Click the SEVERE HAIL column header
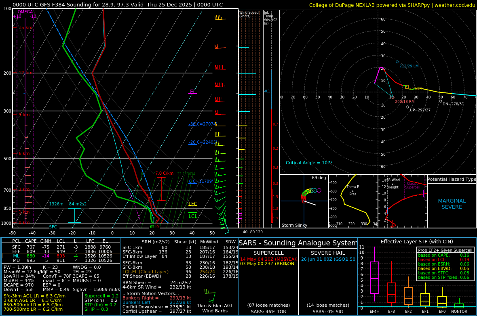This screenshot has width=477, height=316. click(328, 253)
